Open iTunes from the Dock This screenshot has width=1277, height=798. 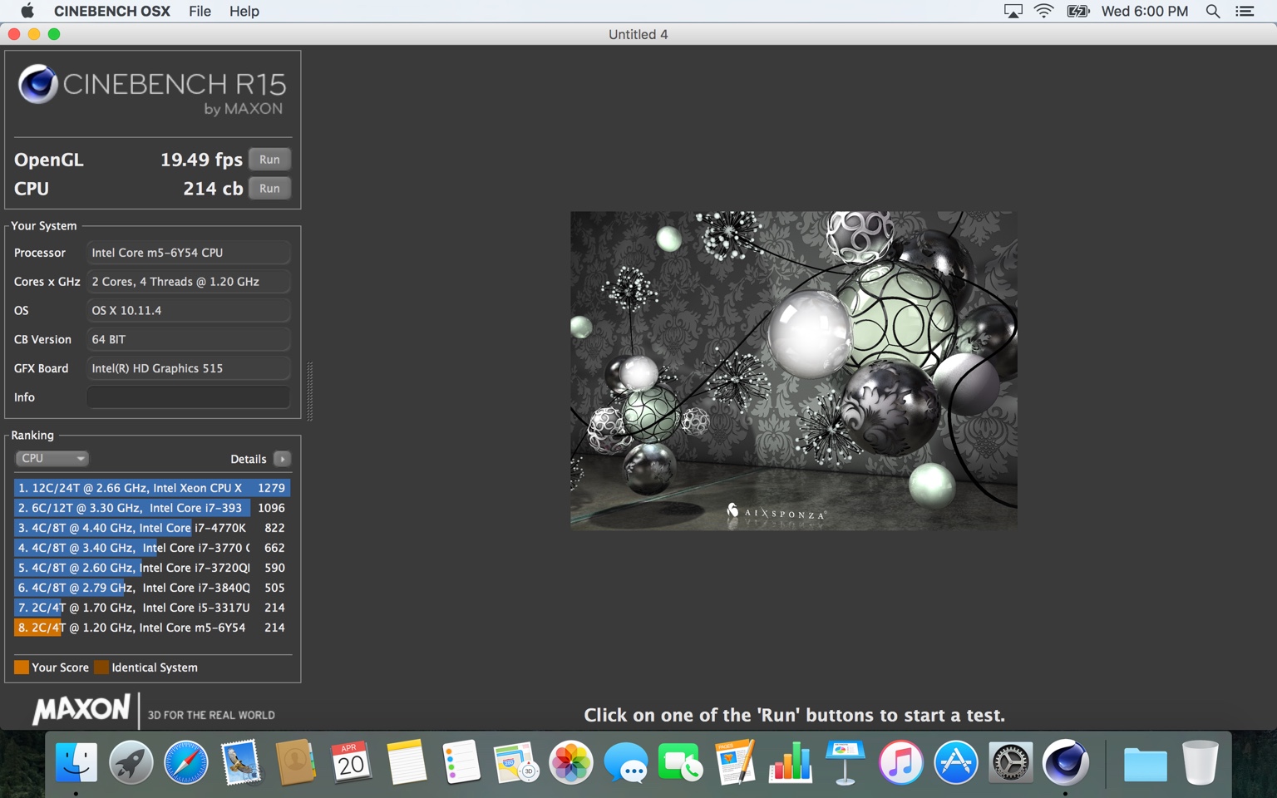click(x=900, y=762)
